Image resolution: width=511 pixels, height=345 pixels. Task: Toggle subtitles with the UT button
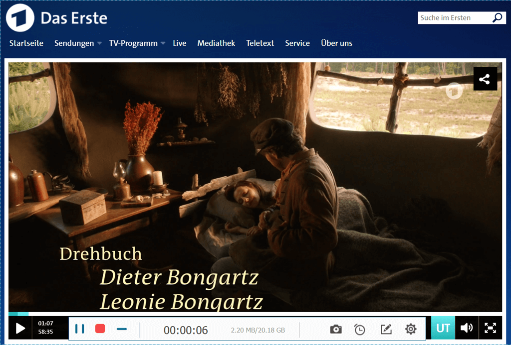[443, 328]
